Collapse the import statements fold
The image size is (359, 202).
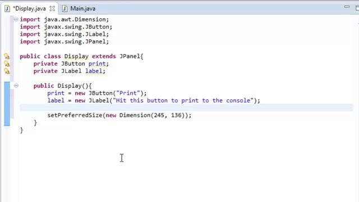pyautogui.click(x=16, y=19)
